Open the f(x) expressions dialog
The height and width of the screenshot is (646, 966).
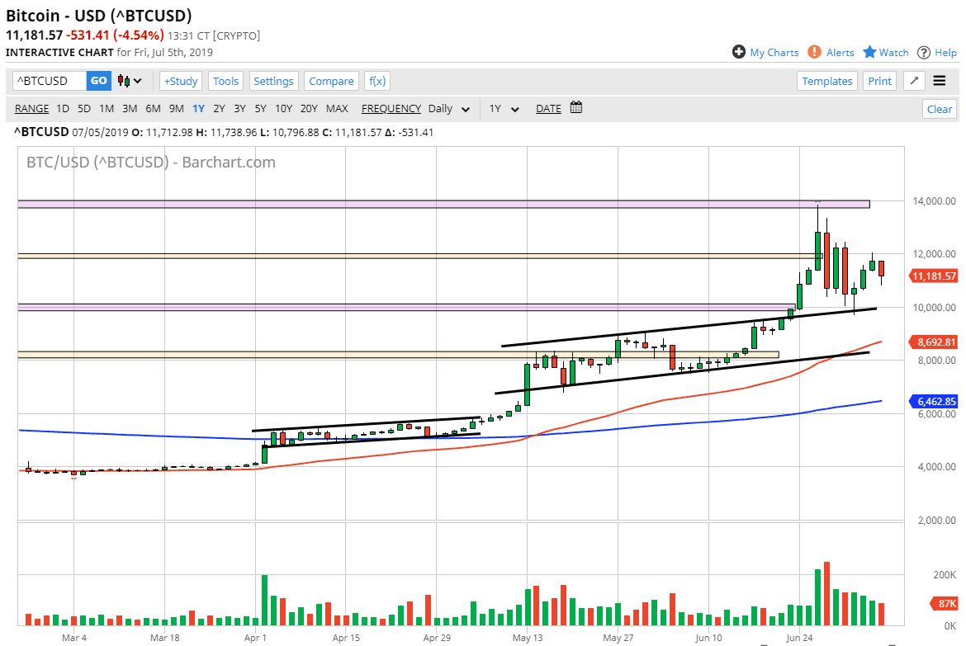[376, 80]
